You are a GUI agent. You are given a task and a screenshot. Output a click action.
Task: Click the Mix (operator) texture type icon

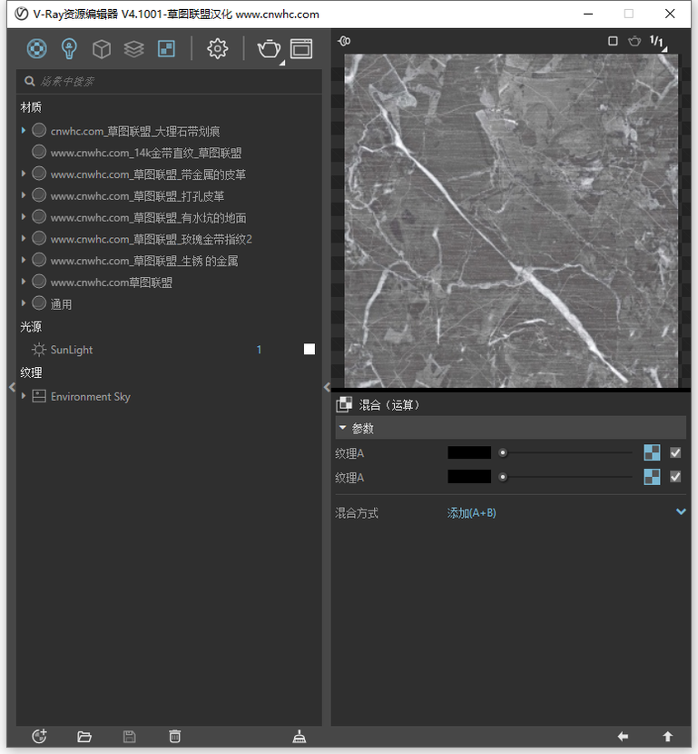(x=344, y=405)
